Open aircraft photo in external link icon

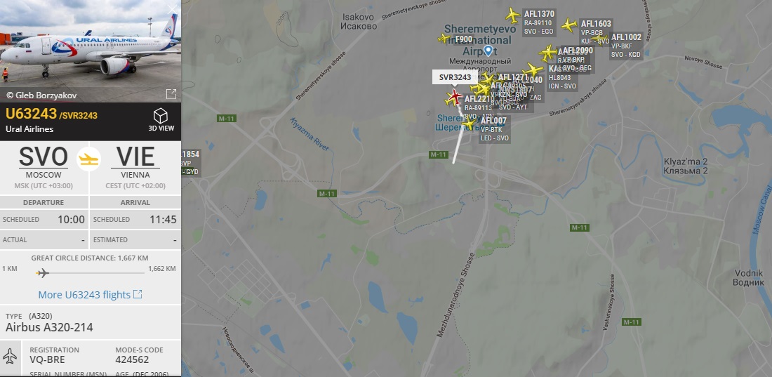(171, 94)
